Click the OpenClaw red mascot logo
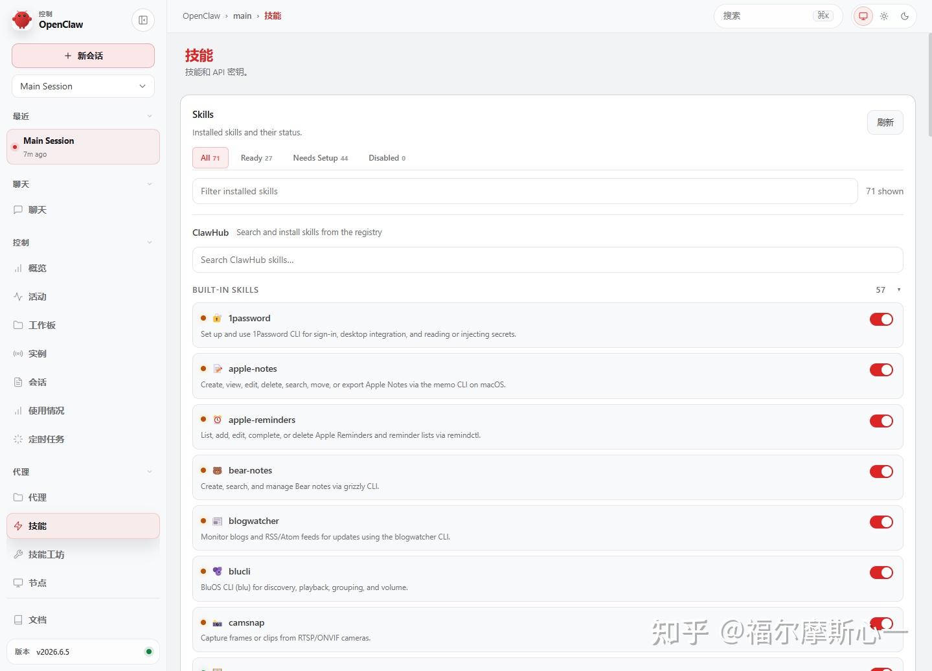This screenshot has height=671, width=932. click(22, 19)
